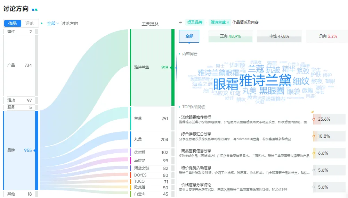Select the 欧莱雅 50 brand node
This screenshot has width=348, height=198.
(152, 188)
